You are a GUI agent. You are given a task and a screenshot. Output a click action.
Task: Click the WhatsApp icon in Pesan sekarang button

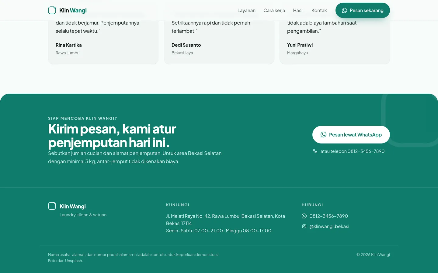point(344,11)
